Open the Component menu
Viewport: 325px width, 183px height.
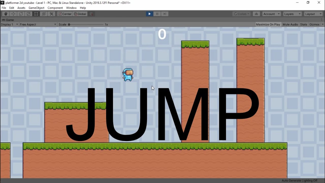pyautogui.click(x=55, y=8)
